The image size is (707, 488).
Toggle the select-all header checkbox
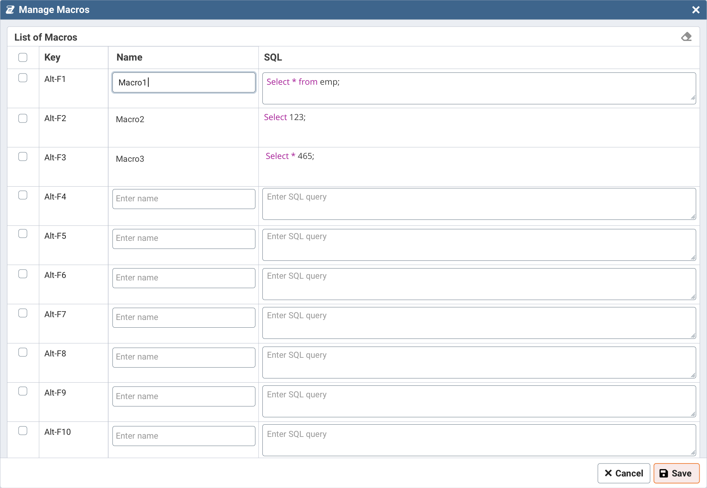23,57
